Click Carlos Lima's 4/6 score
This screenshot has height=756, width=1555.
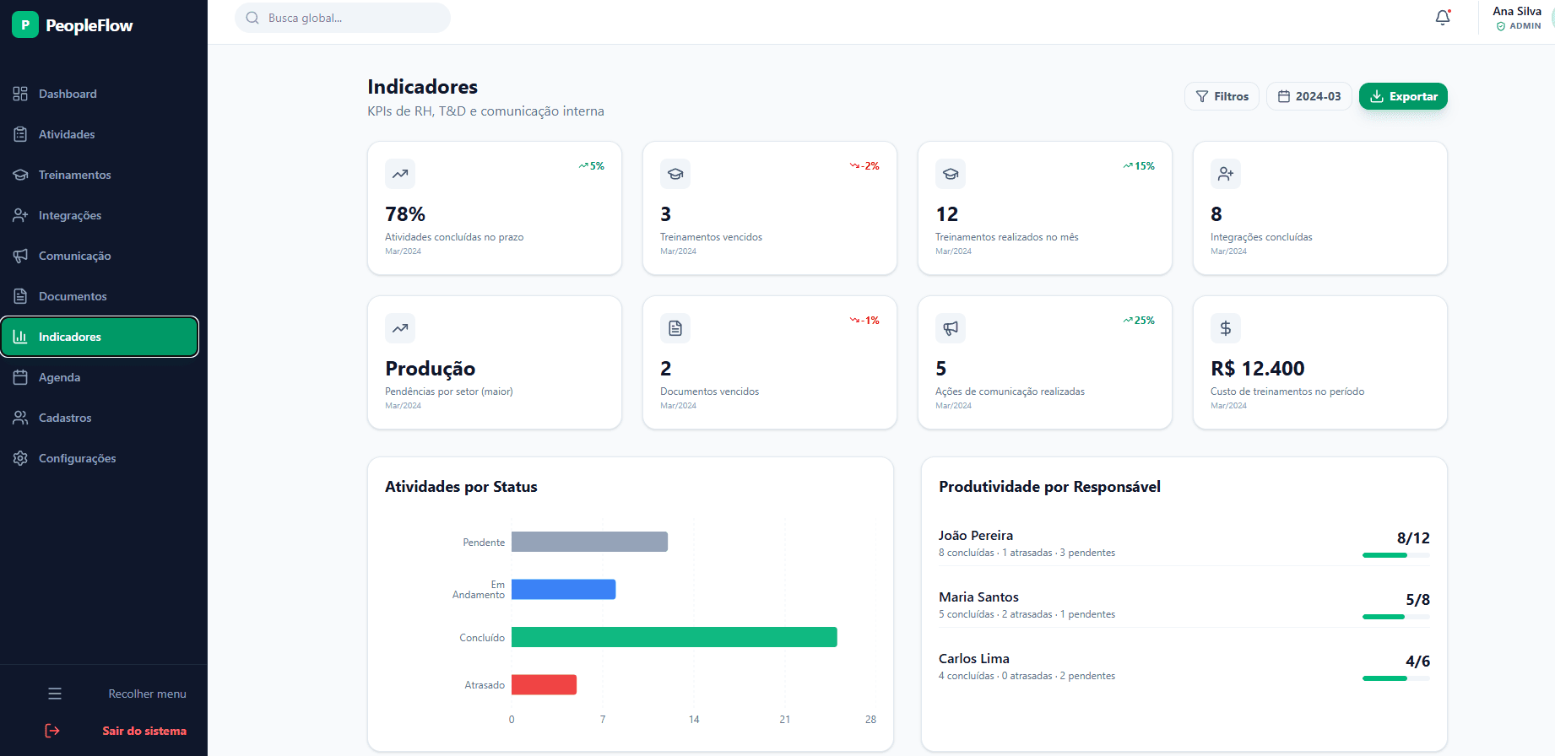coord(1417,661)
